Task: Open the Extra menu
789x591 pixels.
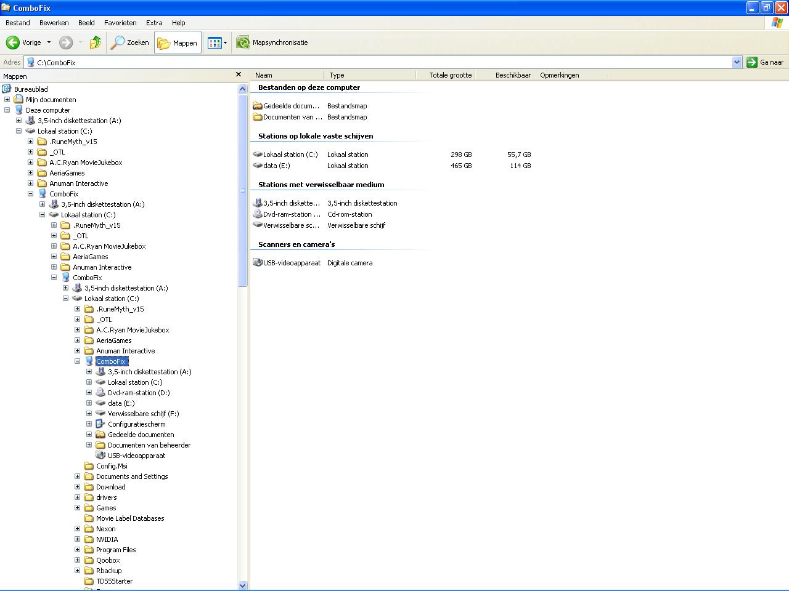Action: (x=154, y=23)
